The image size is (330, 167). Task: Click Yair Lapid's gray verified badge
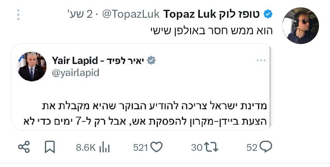coord(152,61)
